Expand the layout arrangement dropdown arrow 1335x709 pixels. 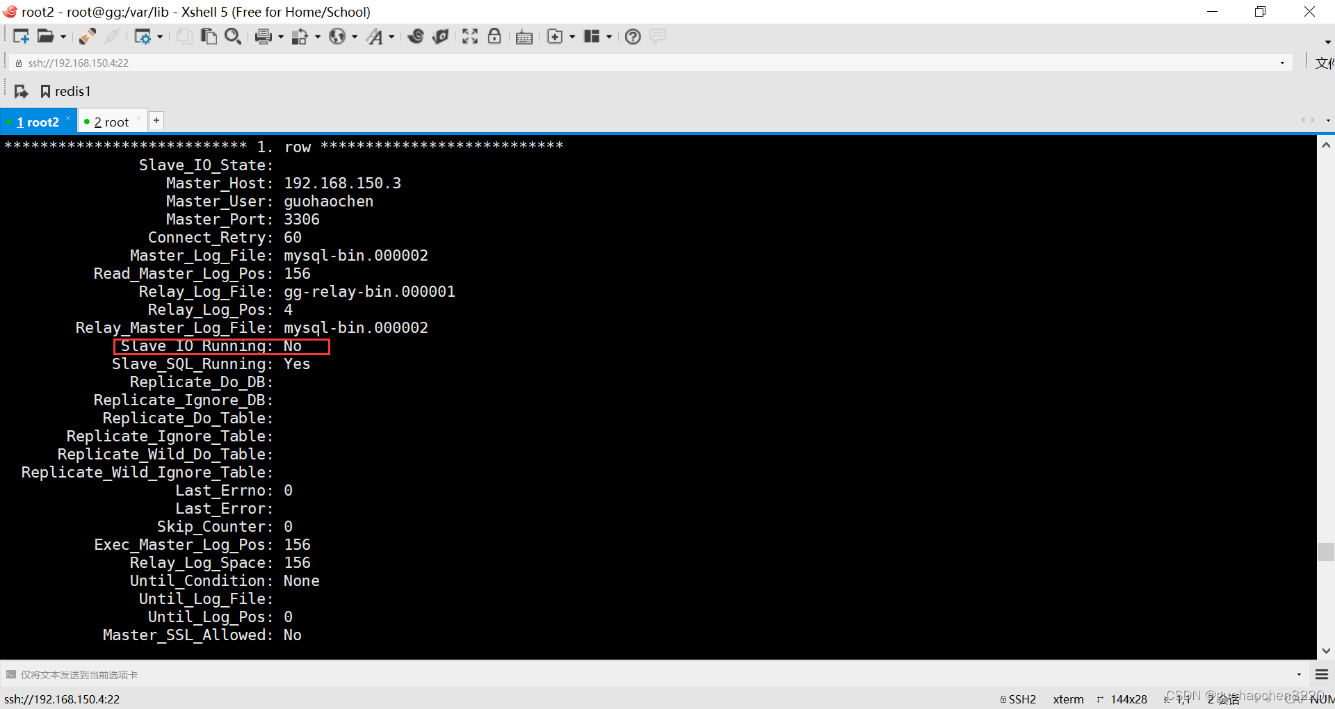(x=609, y=37)
